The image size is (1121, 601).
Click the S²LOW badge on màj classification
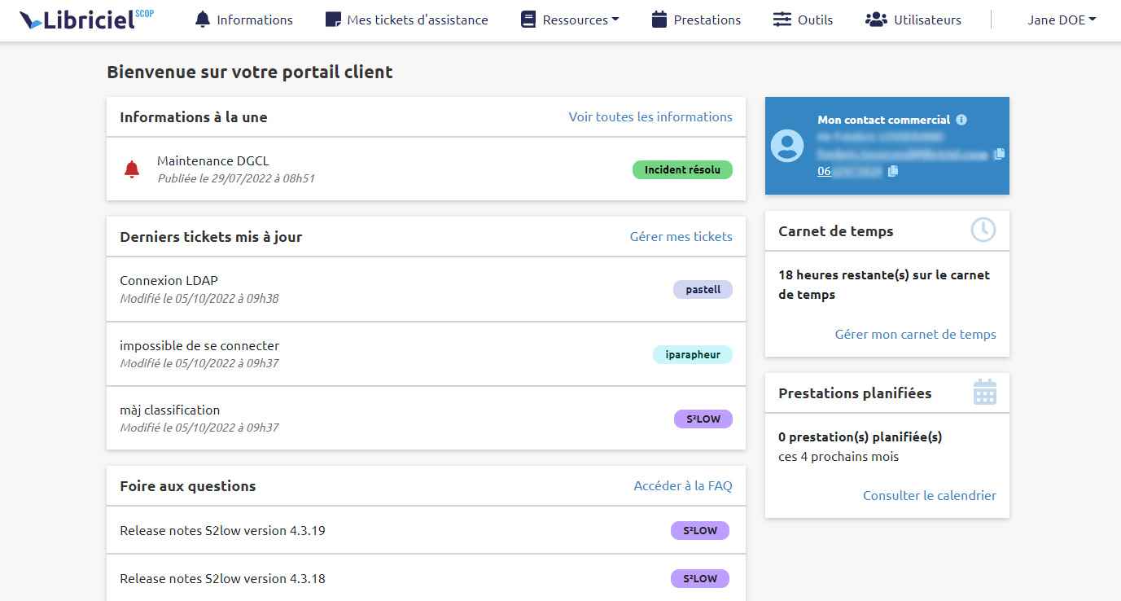click(703, 419)
